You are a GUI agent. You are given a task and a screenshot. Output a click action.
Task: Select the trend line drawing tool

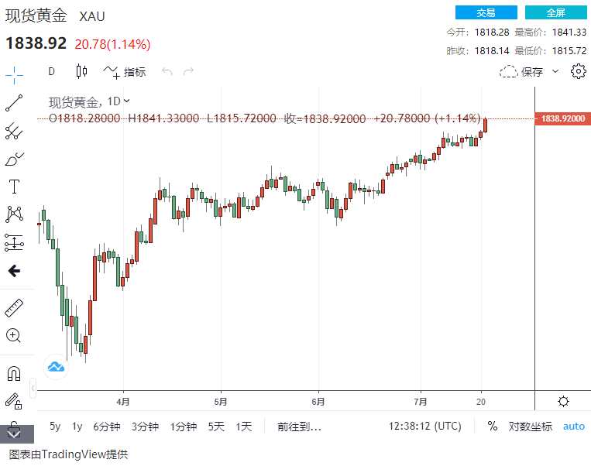[x=14, y=103]
